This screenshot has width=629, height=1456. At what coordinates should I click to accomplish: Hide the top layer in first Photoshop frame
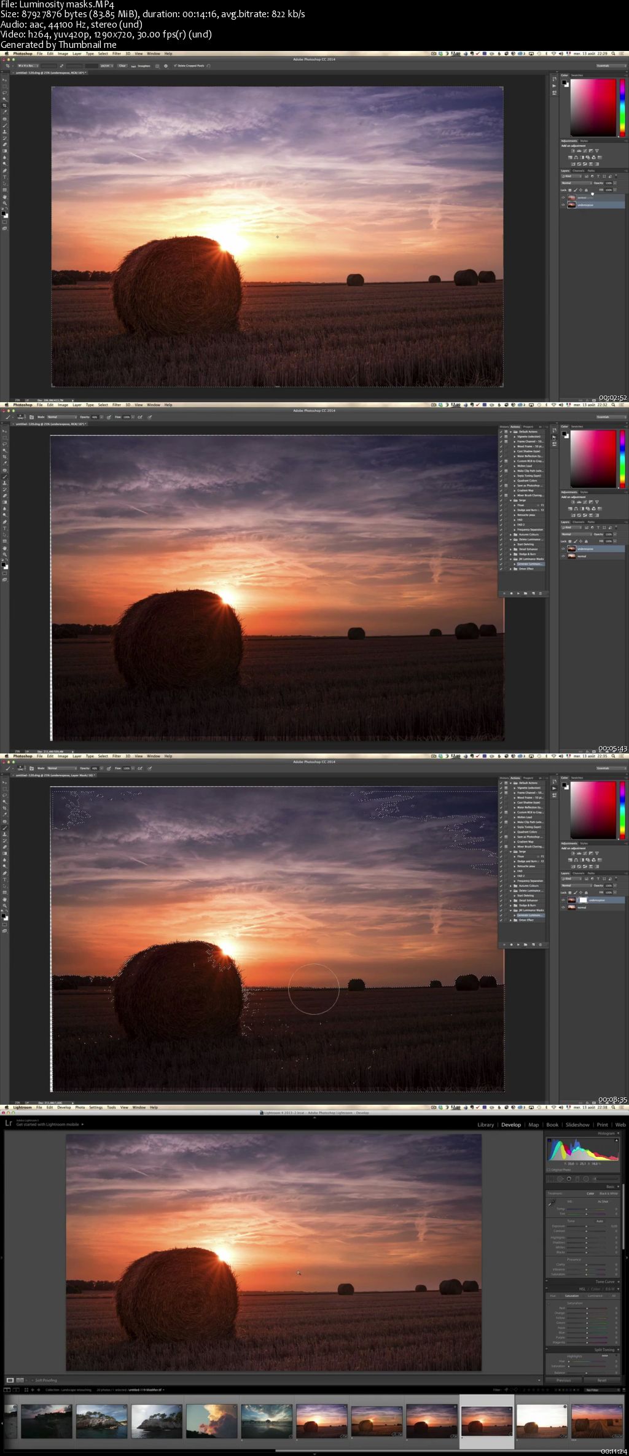click(x=563, y=198)
